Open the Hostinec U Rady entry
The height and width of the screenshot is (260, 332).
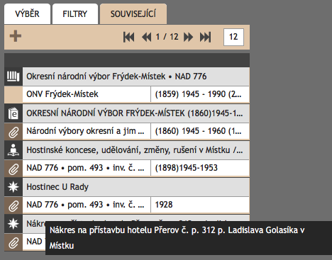[136, 187]
